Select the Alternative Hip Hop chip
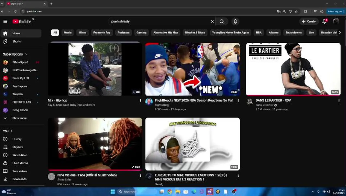Viewport: 346px width, 196px height. click(x=166, y=33)
